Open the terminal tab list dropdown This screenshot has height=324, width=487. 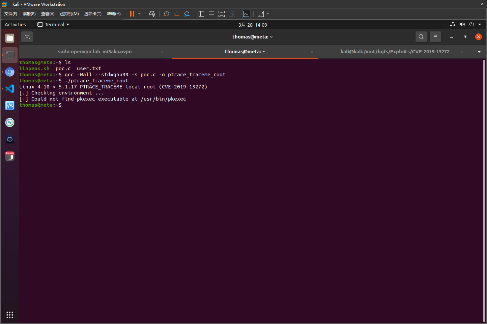pos(479,52)
